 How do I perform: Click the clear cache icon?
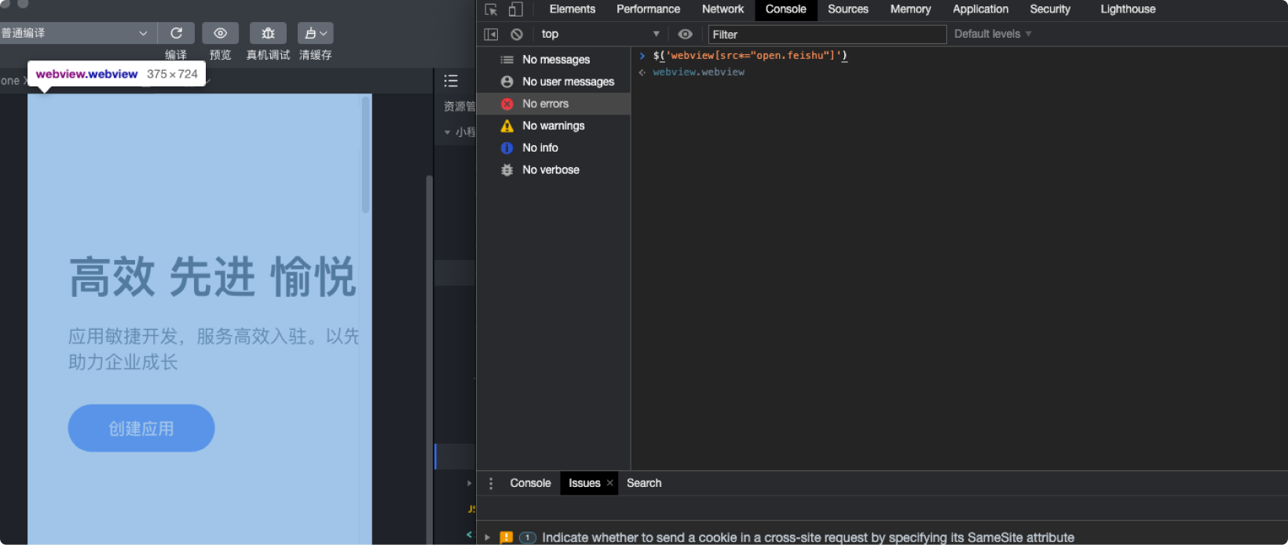tap(315, 33)
